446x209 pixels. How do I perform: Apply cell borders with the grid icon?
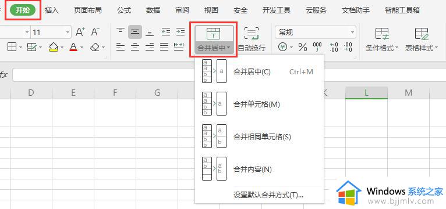[12, 47]
